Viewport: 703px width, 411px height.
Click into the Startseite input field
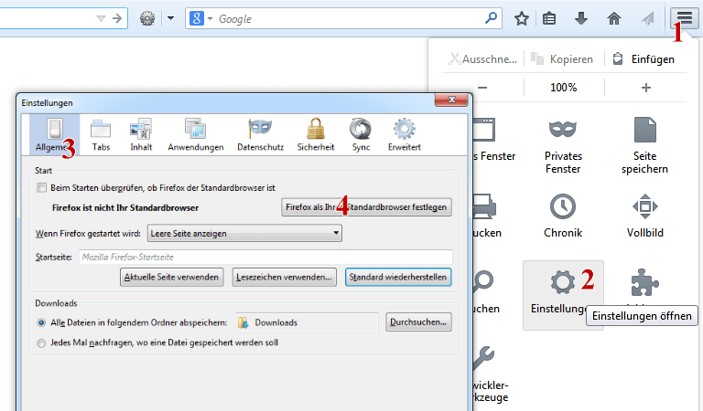265,258
